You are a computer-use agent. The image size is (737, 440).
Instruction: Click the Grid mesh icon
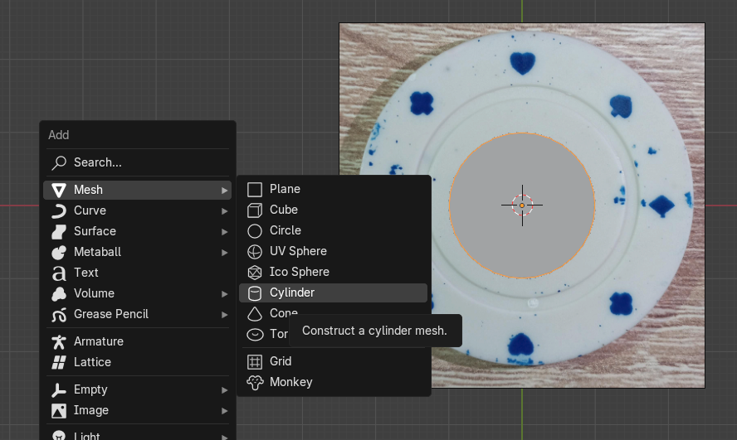point(255,362)
